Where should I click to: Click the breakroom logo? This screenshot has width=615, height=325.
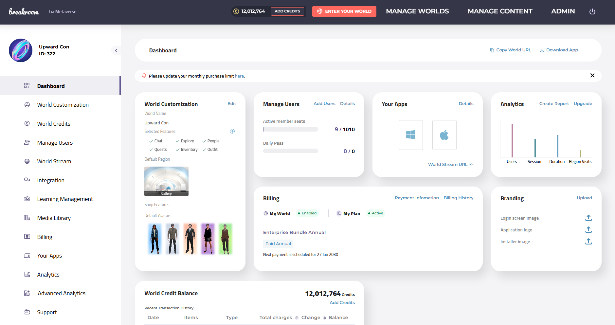24,11
